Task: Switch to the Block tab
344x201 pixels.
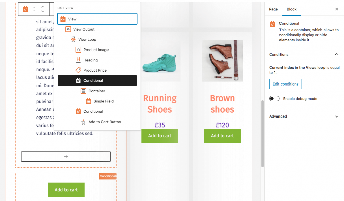Action: [x=292, y=9]
